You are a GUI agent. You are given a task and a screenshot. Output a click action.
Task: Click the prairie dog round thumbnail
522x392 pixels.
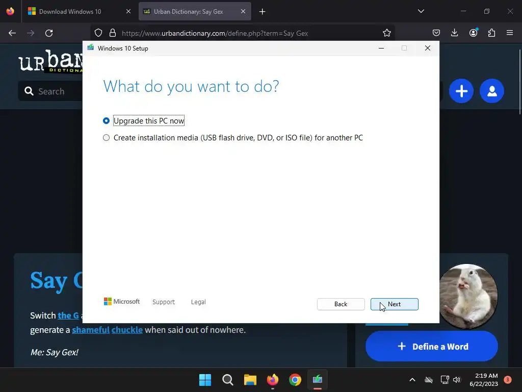coord(468,296)
